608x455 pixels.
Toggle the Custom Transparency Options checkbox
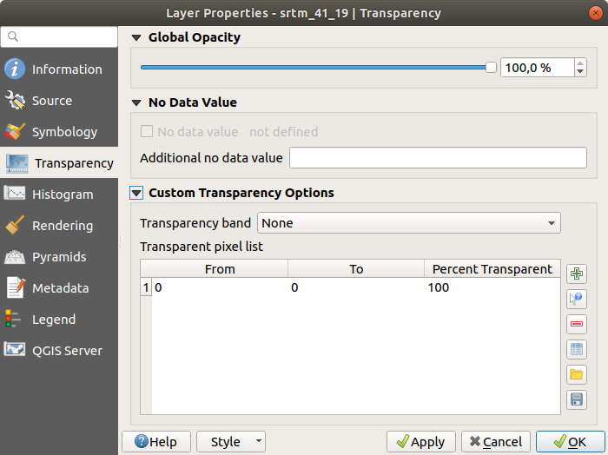136,193
